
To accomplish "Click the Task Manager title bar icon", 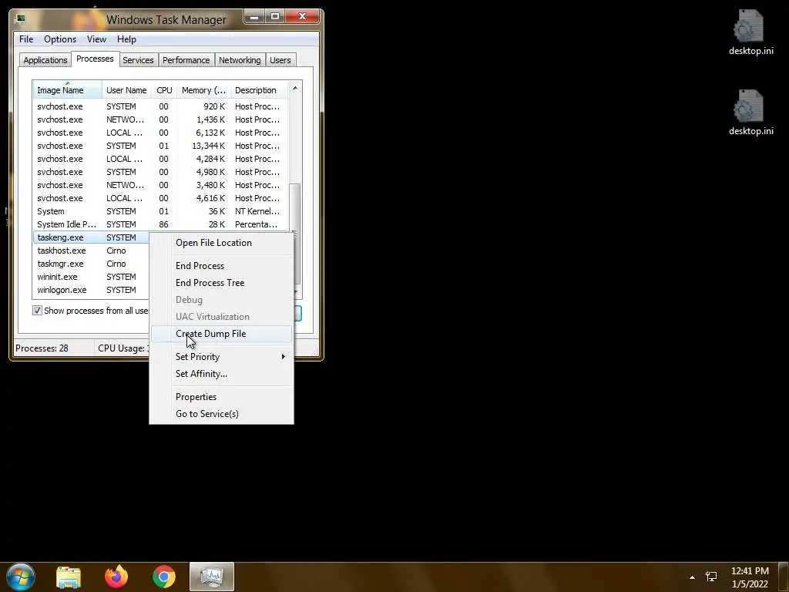I will click(x=20, y=19).
